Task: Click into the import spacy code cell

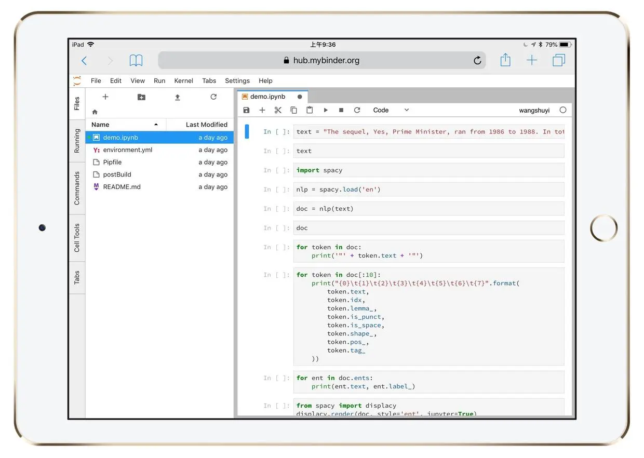Action: pos(428,170)
